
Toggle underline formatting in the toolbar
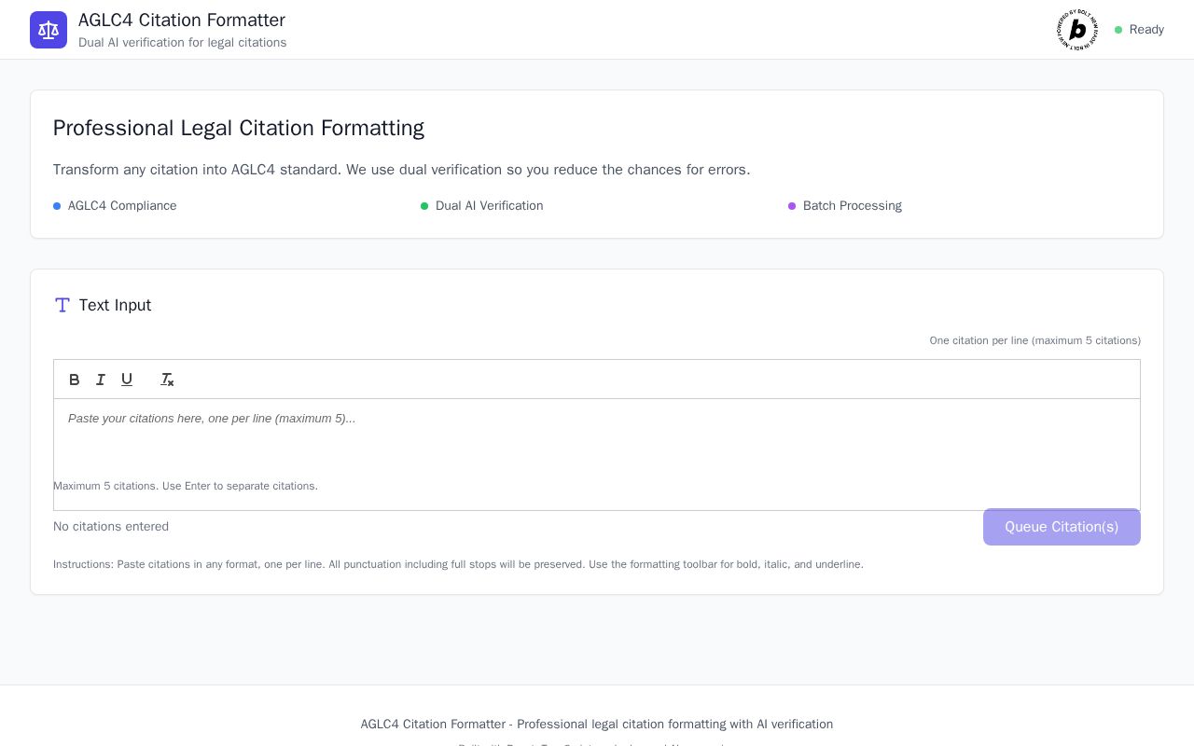(127, 380)
